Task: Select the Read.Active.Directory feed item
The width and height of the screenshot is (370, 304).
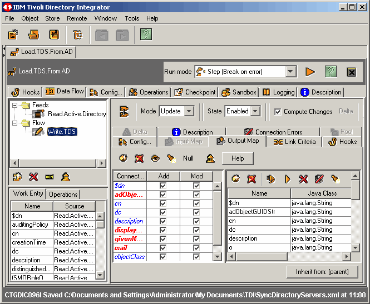Action: click(76, 114)
